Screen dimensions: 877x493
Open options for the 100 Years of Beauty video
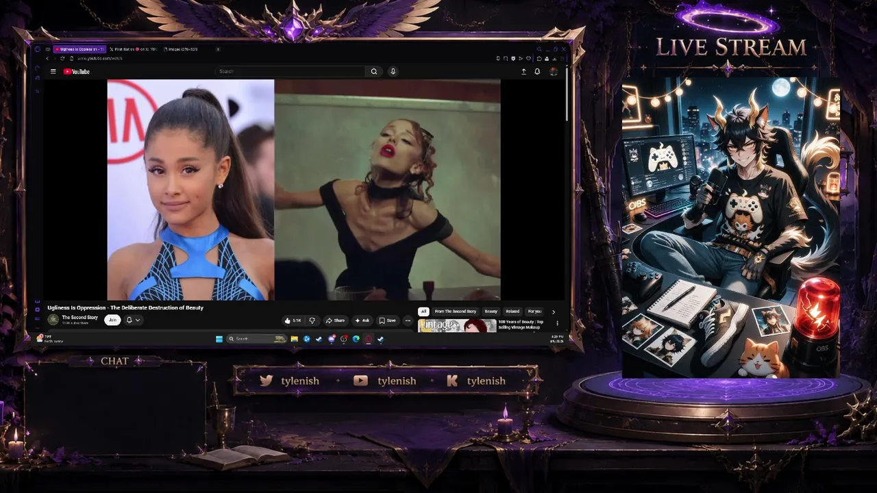coord(557,323)
